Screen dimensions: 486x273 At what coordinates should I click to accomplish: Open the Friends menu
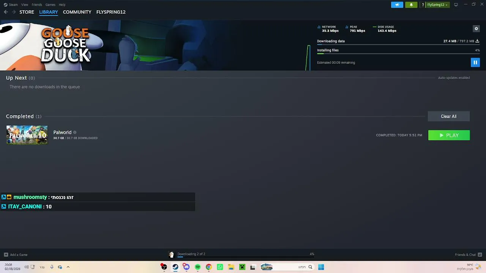(x=37, y=5)
